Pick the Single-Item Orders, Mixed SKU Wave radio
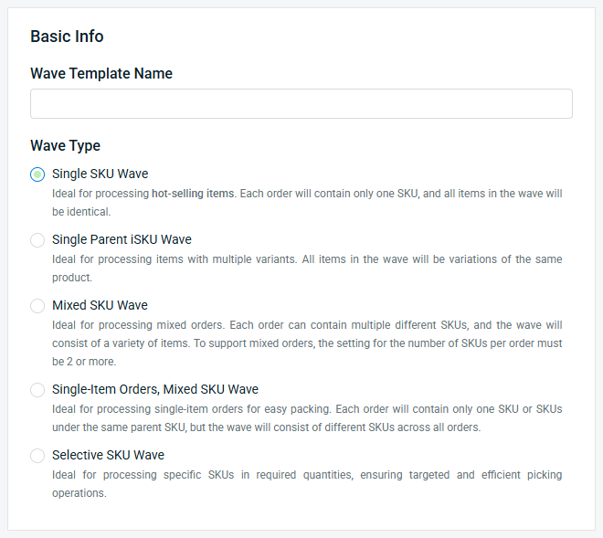Image resolution: width=603 pixels, height=538 pixels. coord(37,389)
